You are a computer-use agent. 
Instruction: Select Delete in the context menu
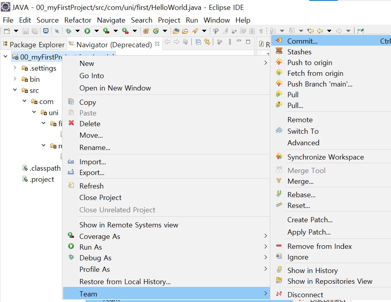[167, 124]
